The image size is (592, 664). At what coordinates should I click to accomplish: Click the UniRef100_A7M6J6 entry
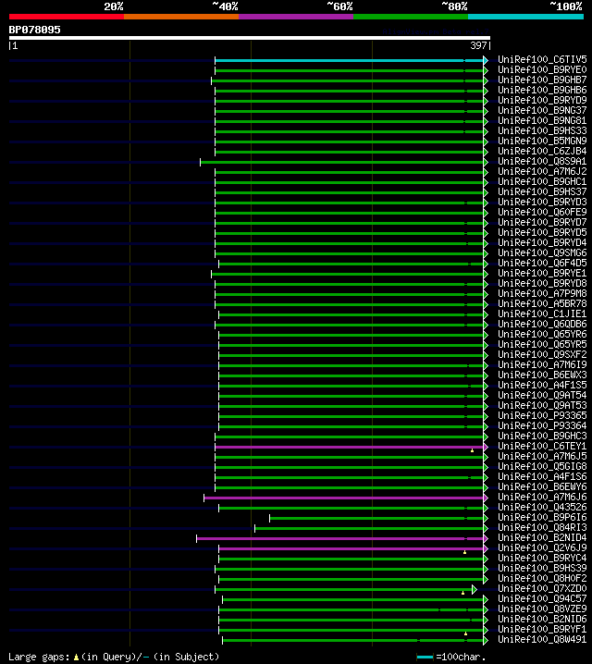click(542, 497)
